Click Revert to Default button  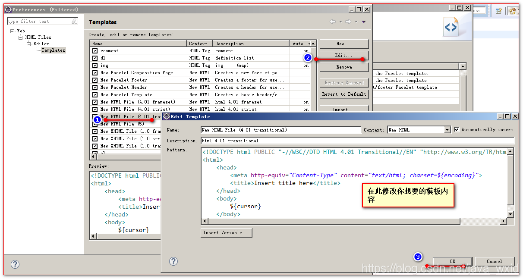coord(344,94)
